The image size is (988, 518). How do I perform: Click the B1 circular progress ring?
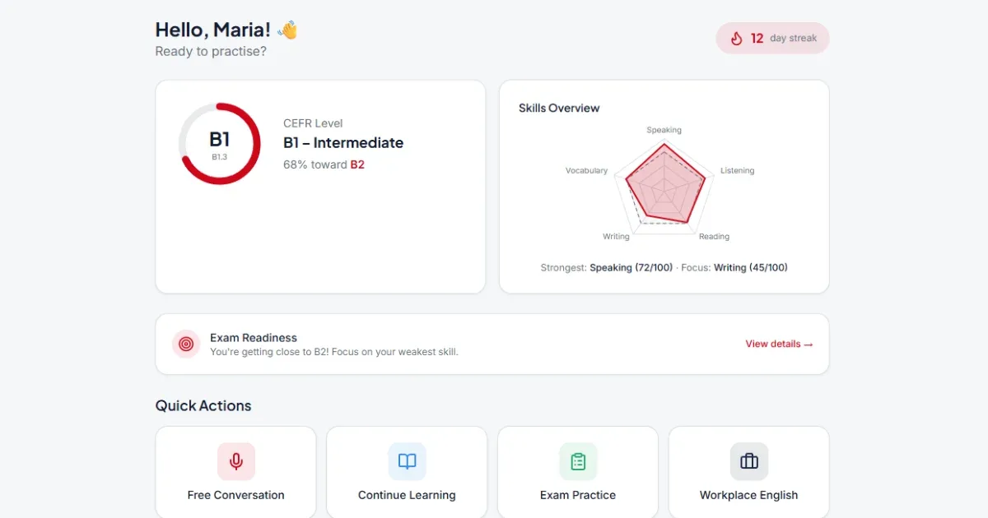[220, 143]
